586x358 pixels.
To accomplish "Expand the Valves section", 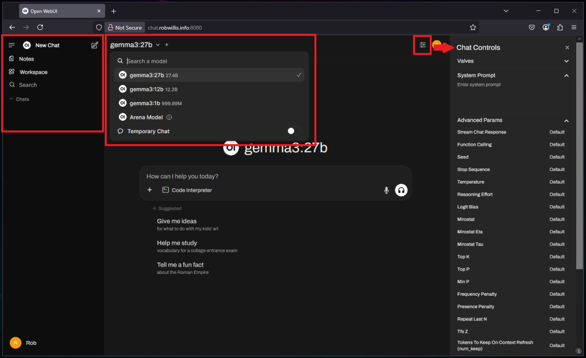I will (566, 61).
